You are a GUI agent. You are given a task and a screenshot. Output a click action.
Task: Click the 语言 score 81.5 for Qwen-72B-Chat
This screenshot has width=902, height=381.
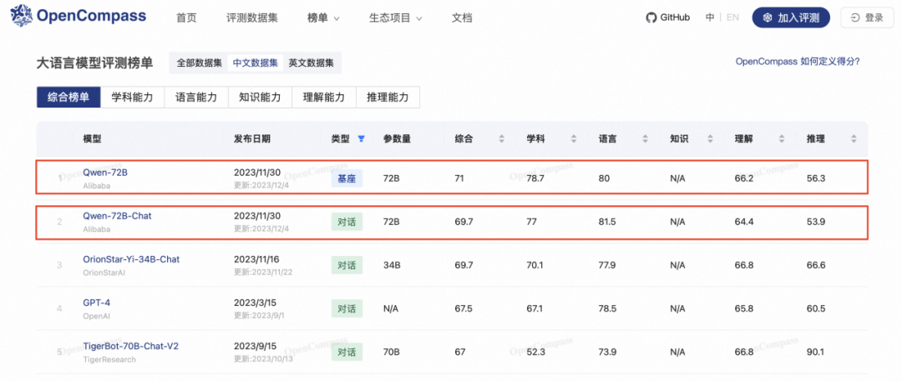607,222
